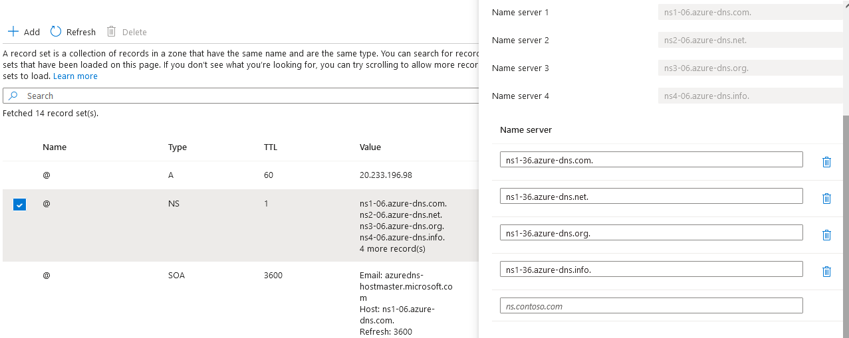Click the 'Fetched 14 record set(s).' status text

coord(51,114)
